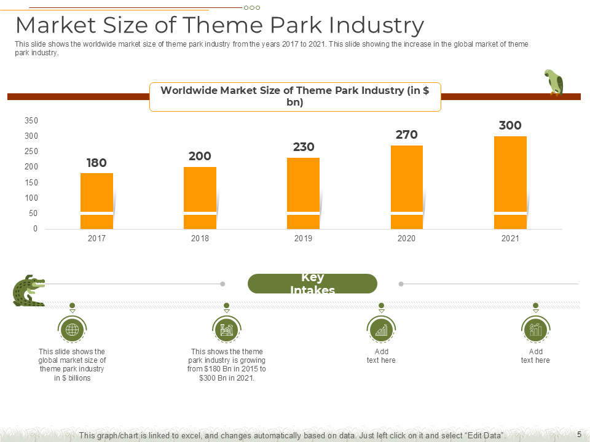Click the 200 data label above bar

(x=200, y=156)
